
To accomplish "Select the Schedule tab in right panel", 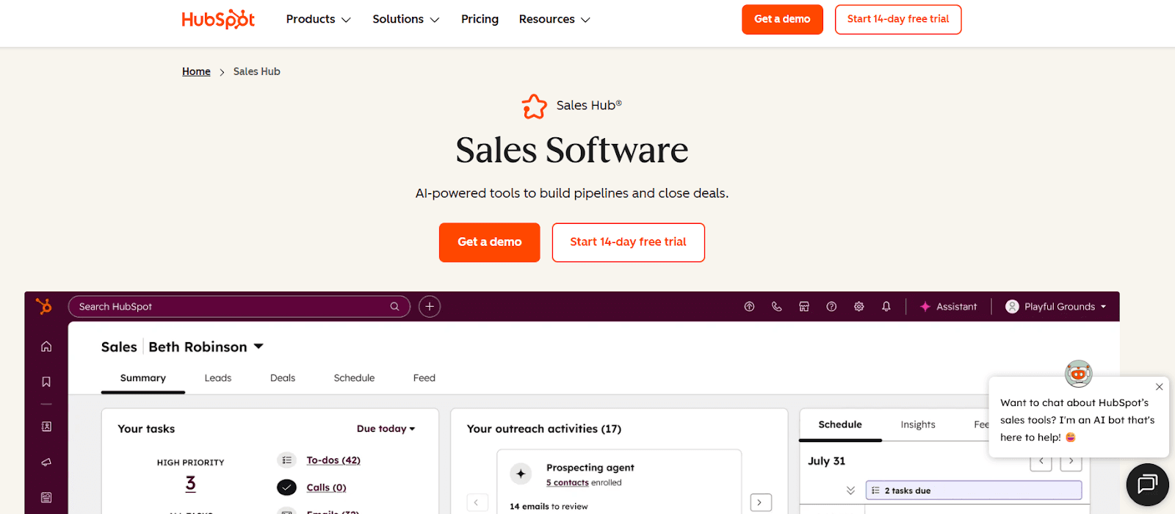I will point(840,424).
